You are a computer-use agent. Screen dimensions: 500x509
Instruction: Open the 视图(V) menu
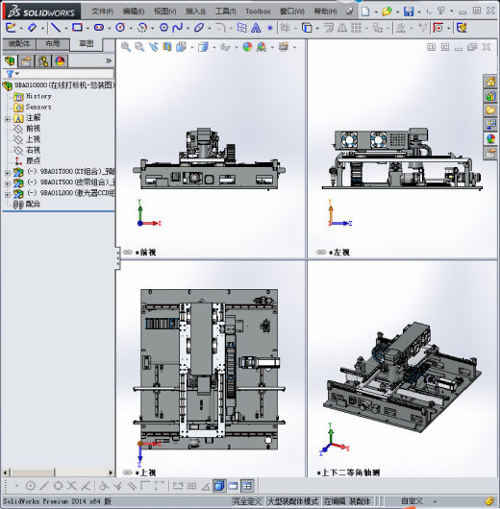[x=165, y=12]
